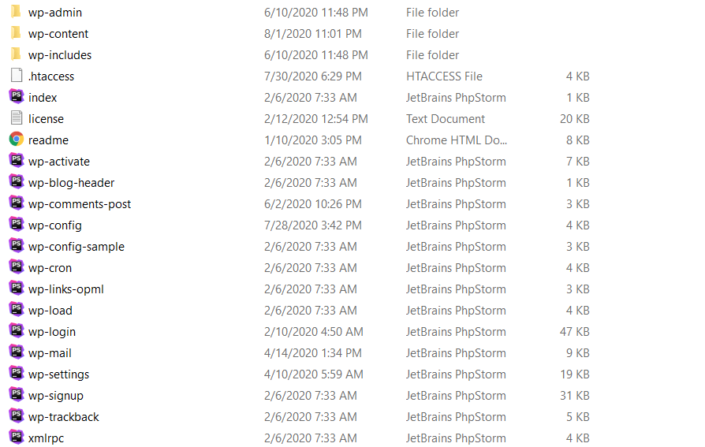Select the wp-comments-post file name
The width and height of the screenshot is (705, 447).
[79, 204]
